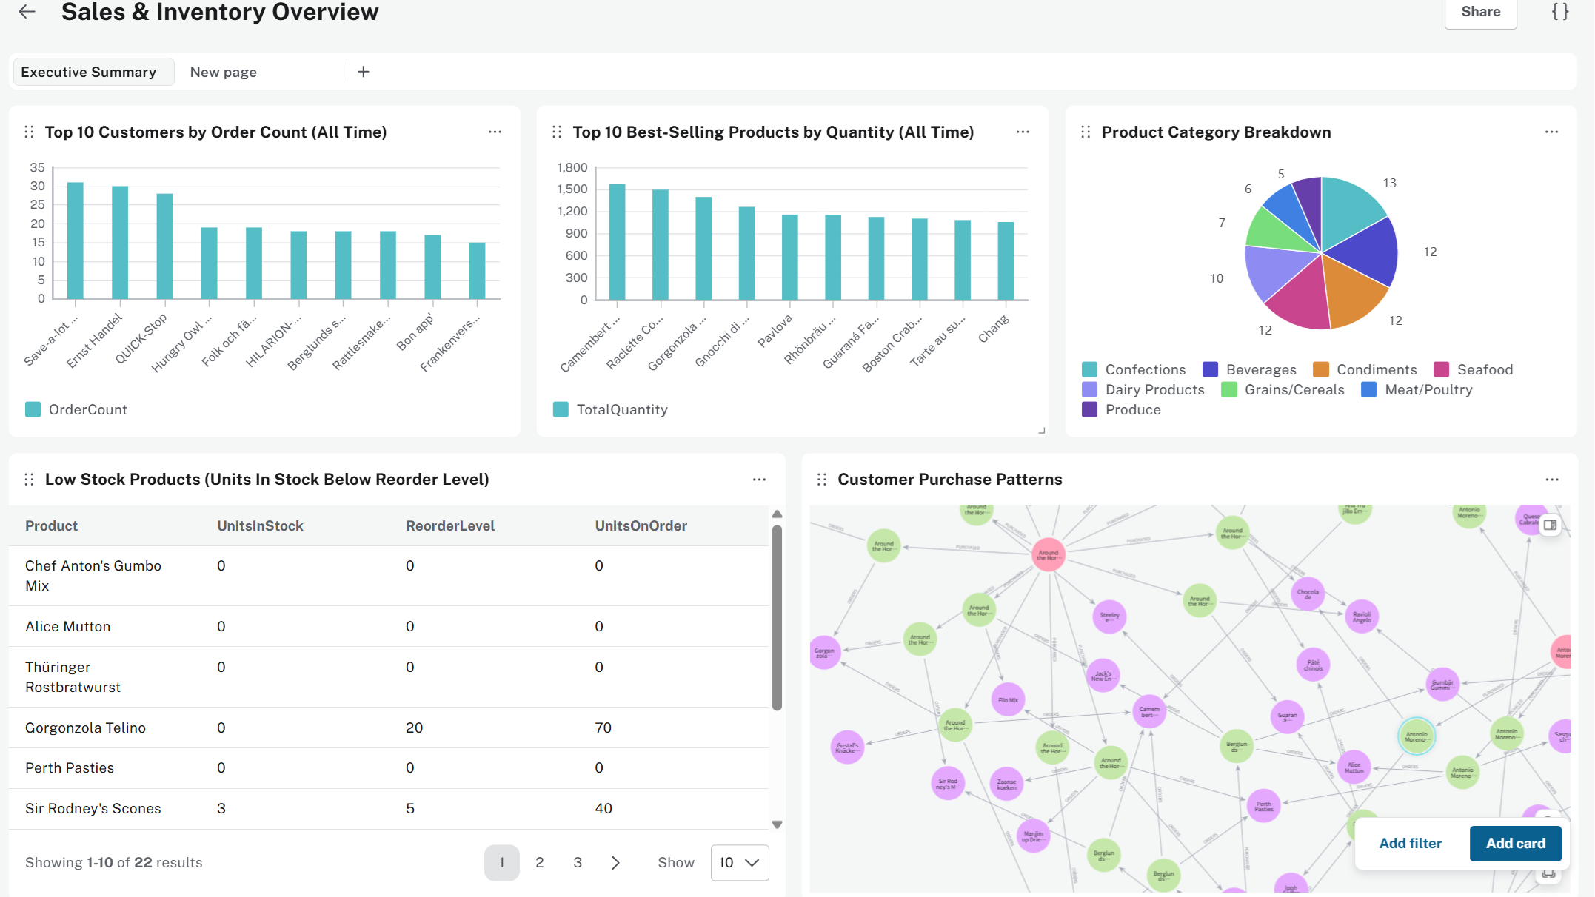Click the back arrow beside dashboard title
Image resolution: width=1595 pixels, height=897 pixels.
pos(27,12)
